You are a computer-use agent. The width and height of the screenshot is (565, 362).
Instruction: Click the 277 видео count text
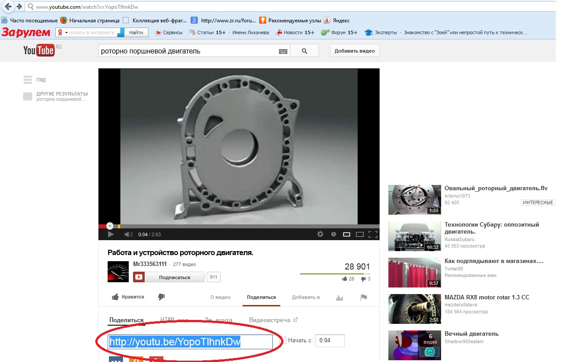tap(185, 265)
